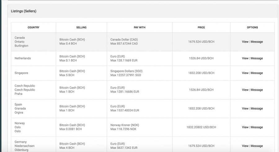This screenshot has height=152, width=279.
Task: Sort by the PRICE column header
Action: 201,28
